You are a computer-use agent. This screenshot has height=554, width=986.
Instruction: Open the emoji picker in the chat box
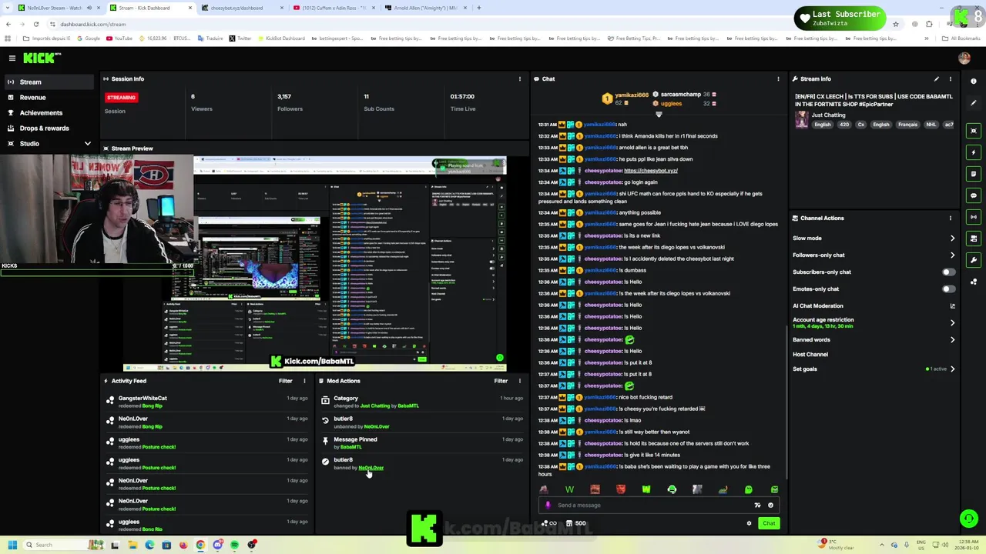770,506
